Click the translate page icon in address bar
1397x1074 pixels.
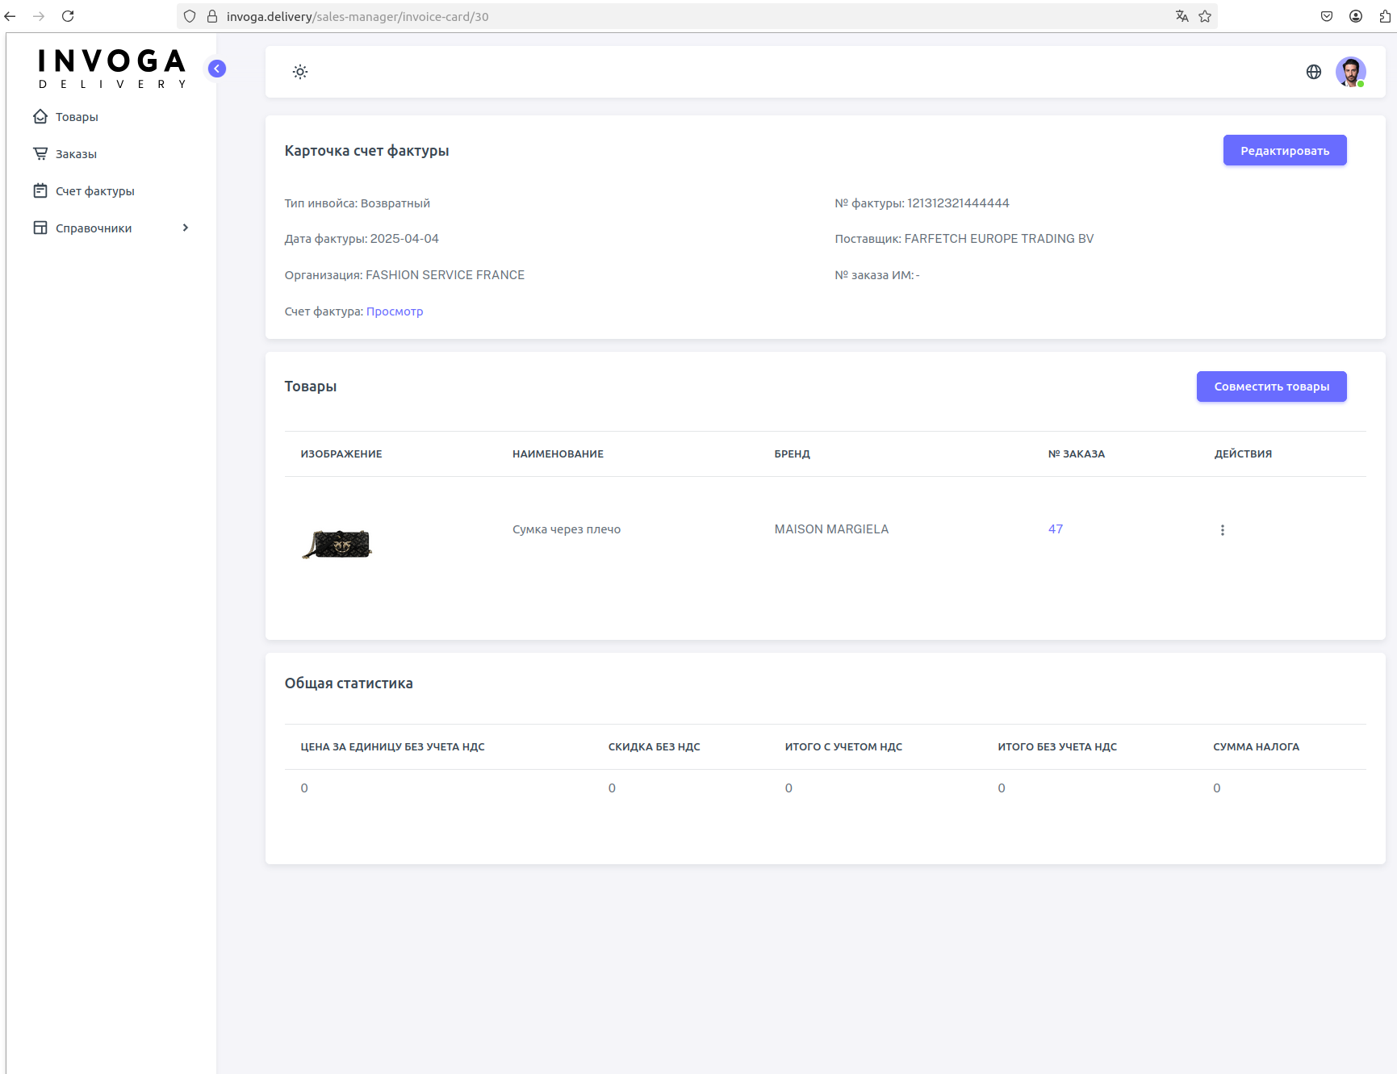click(1182, 16)
